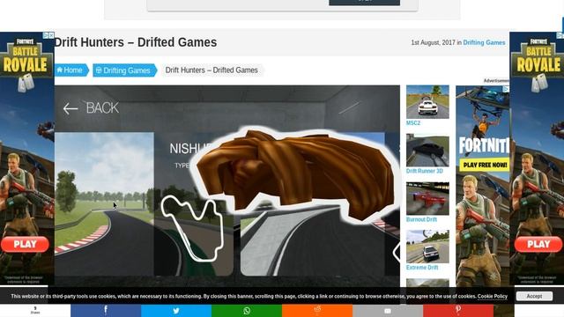Share page on Pinterest
This screenshot has width=564, height=317.
tap(458, 310)
